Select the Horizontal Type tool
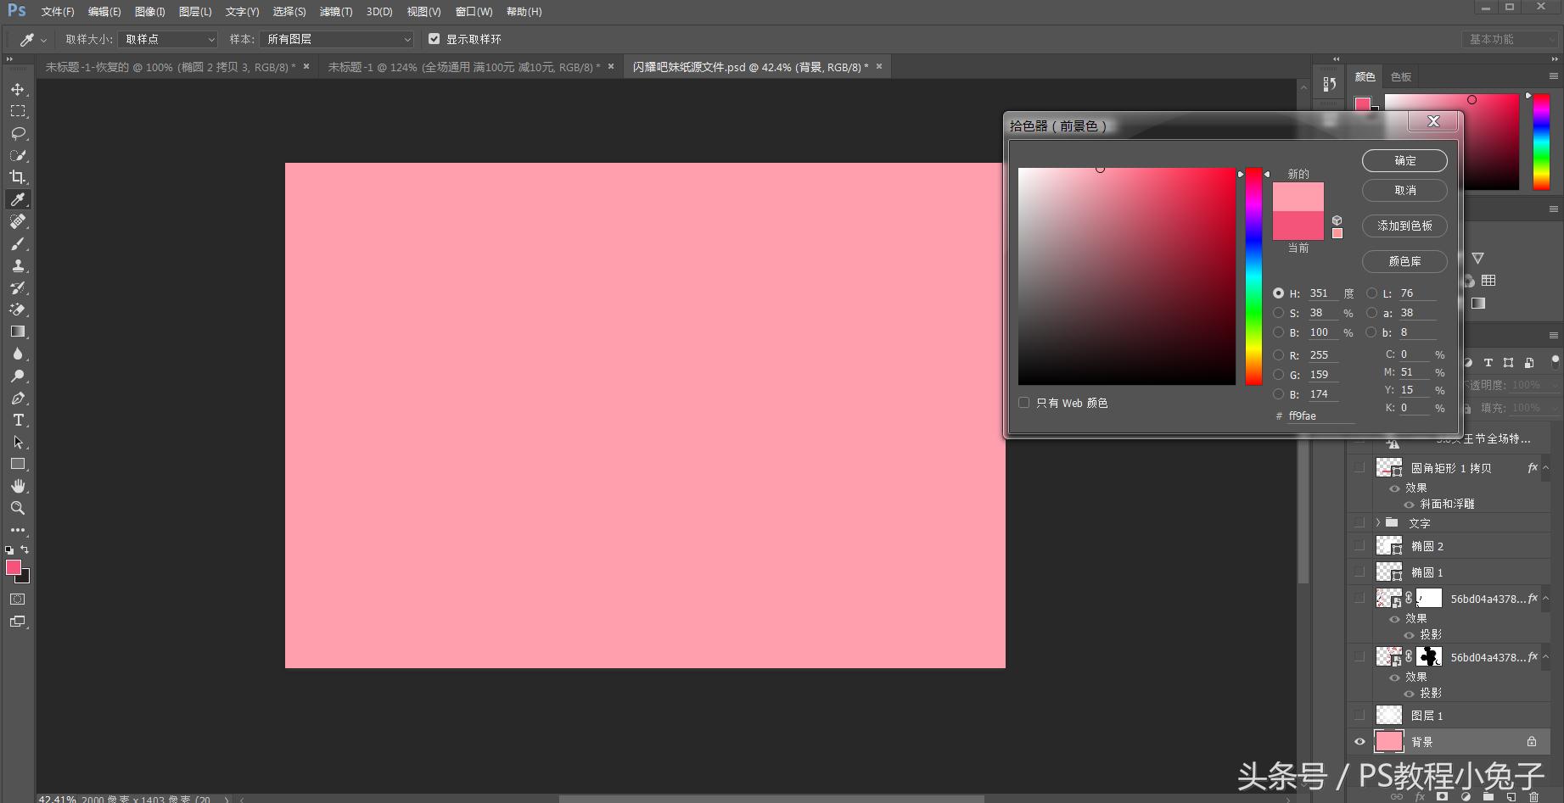The height and width of the screenshot is (803, 1564). coord(17,421)
